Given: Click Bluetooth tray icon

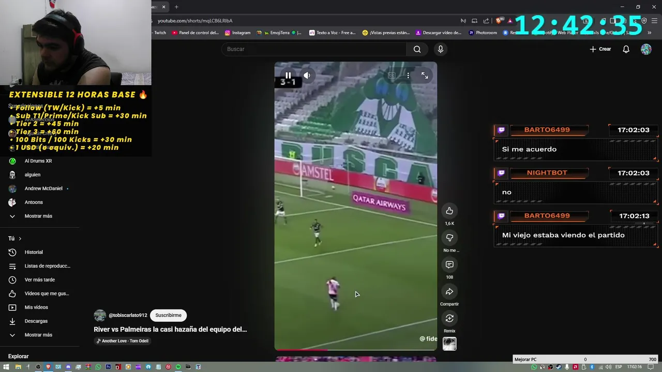Looking at the screenshot, I should [592, 367].
